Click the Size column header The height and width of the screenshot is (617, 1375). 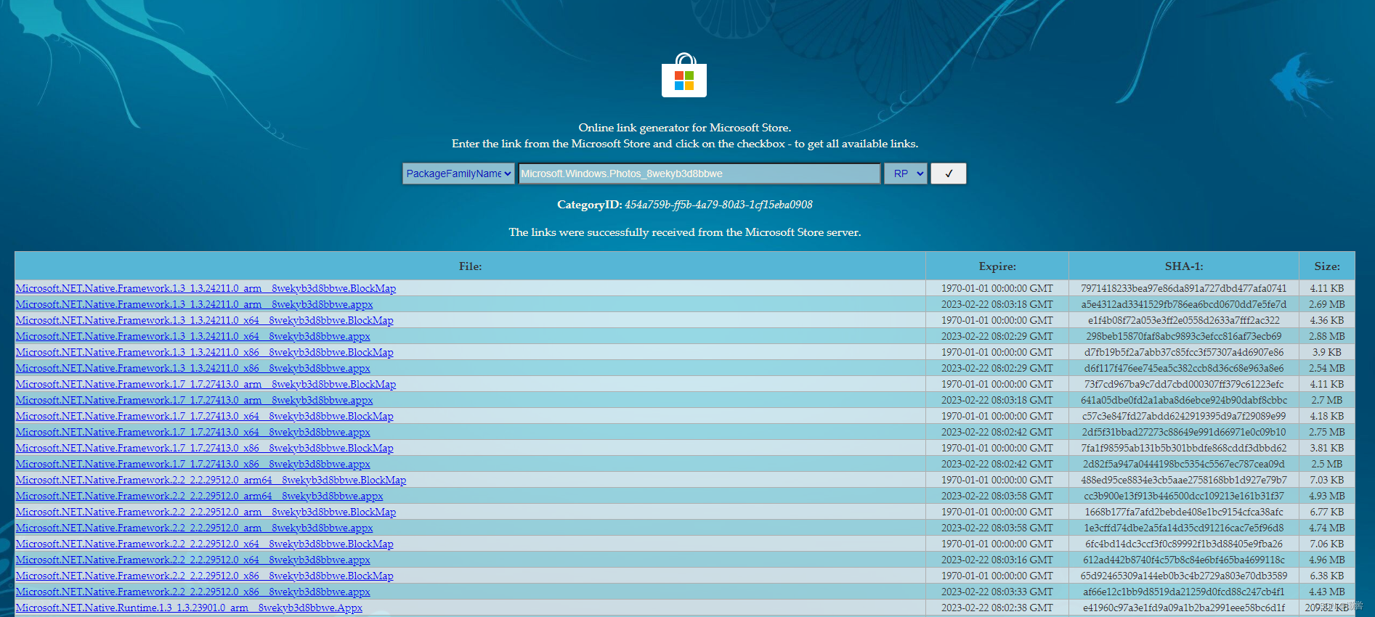1327,266
